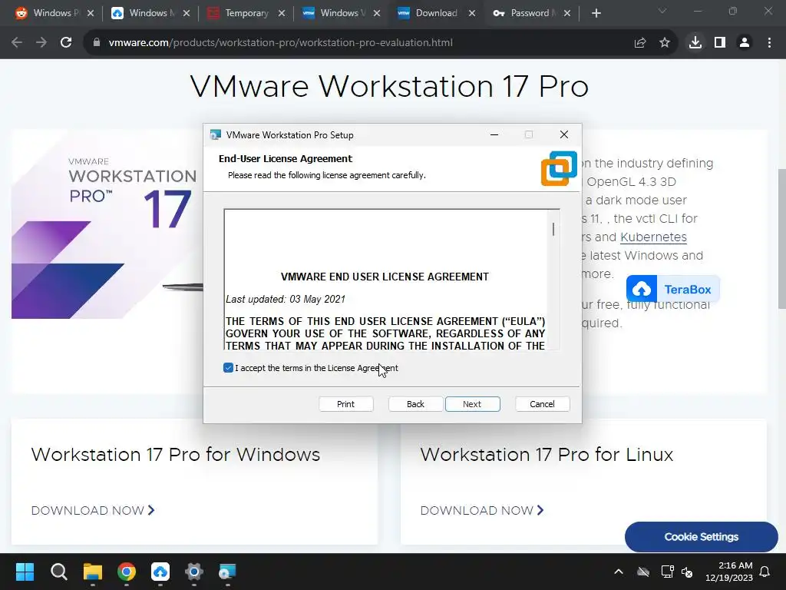Open network status tray icon
This screenshot has height=590, width=786.
coord(667,572)
